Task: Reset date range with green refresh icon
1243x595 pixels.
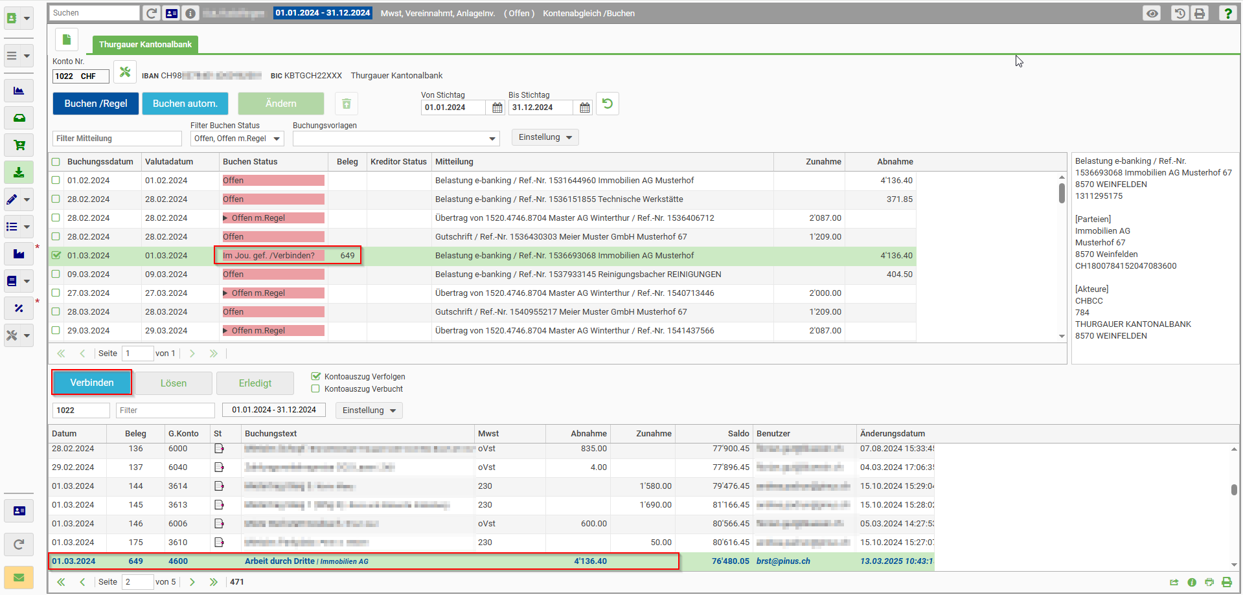Action: pos(608,104)
